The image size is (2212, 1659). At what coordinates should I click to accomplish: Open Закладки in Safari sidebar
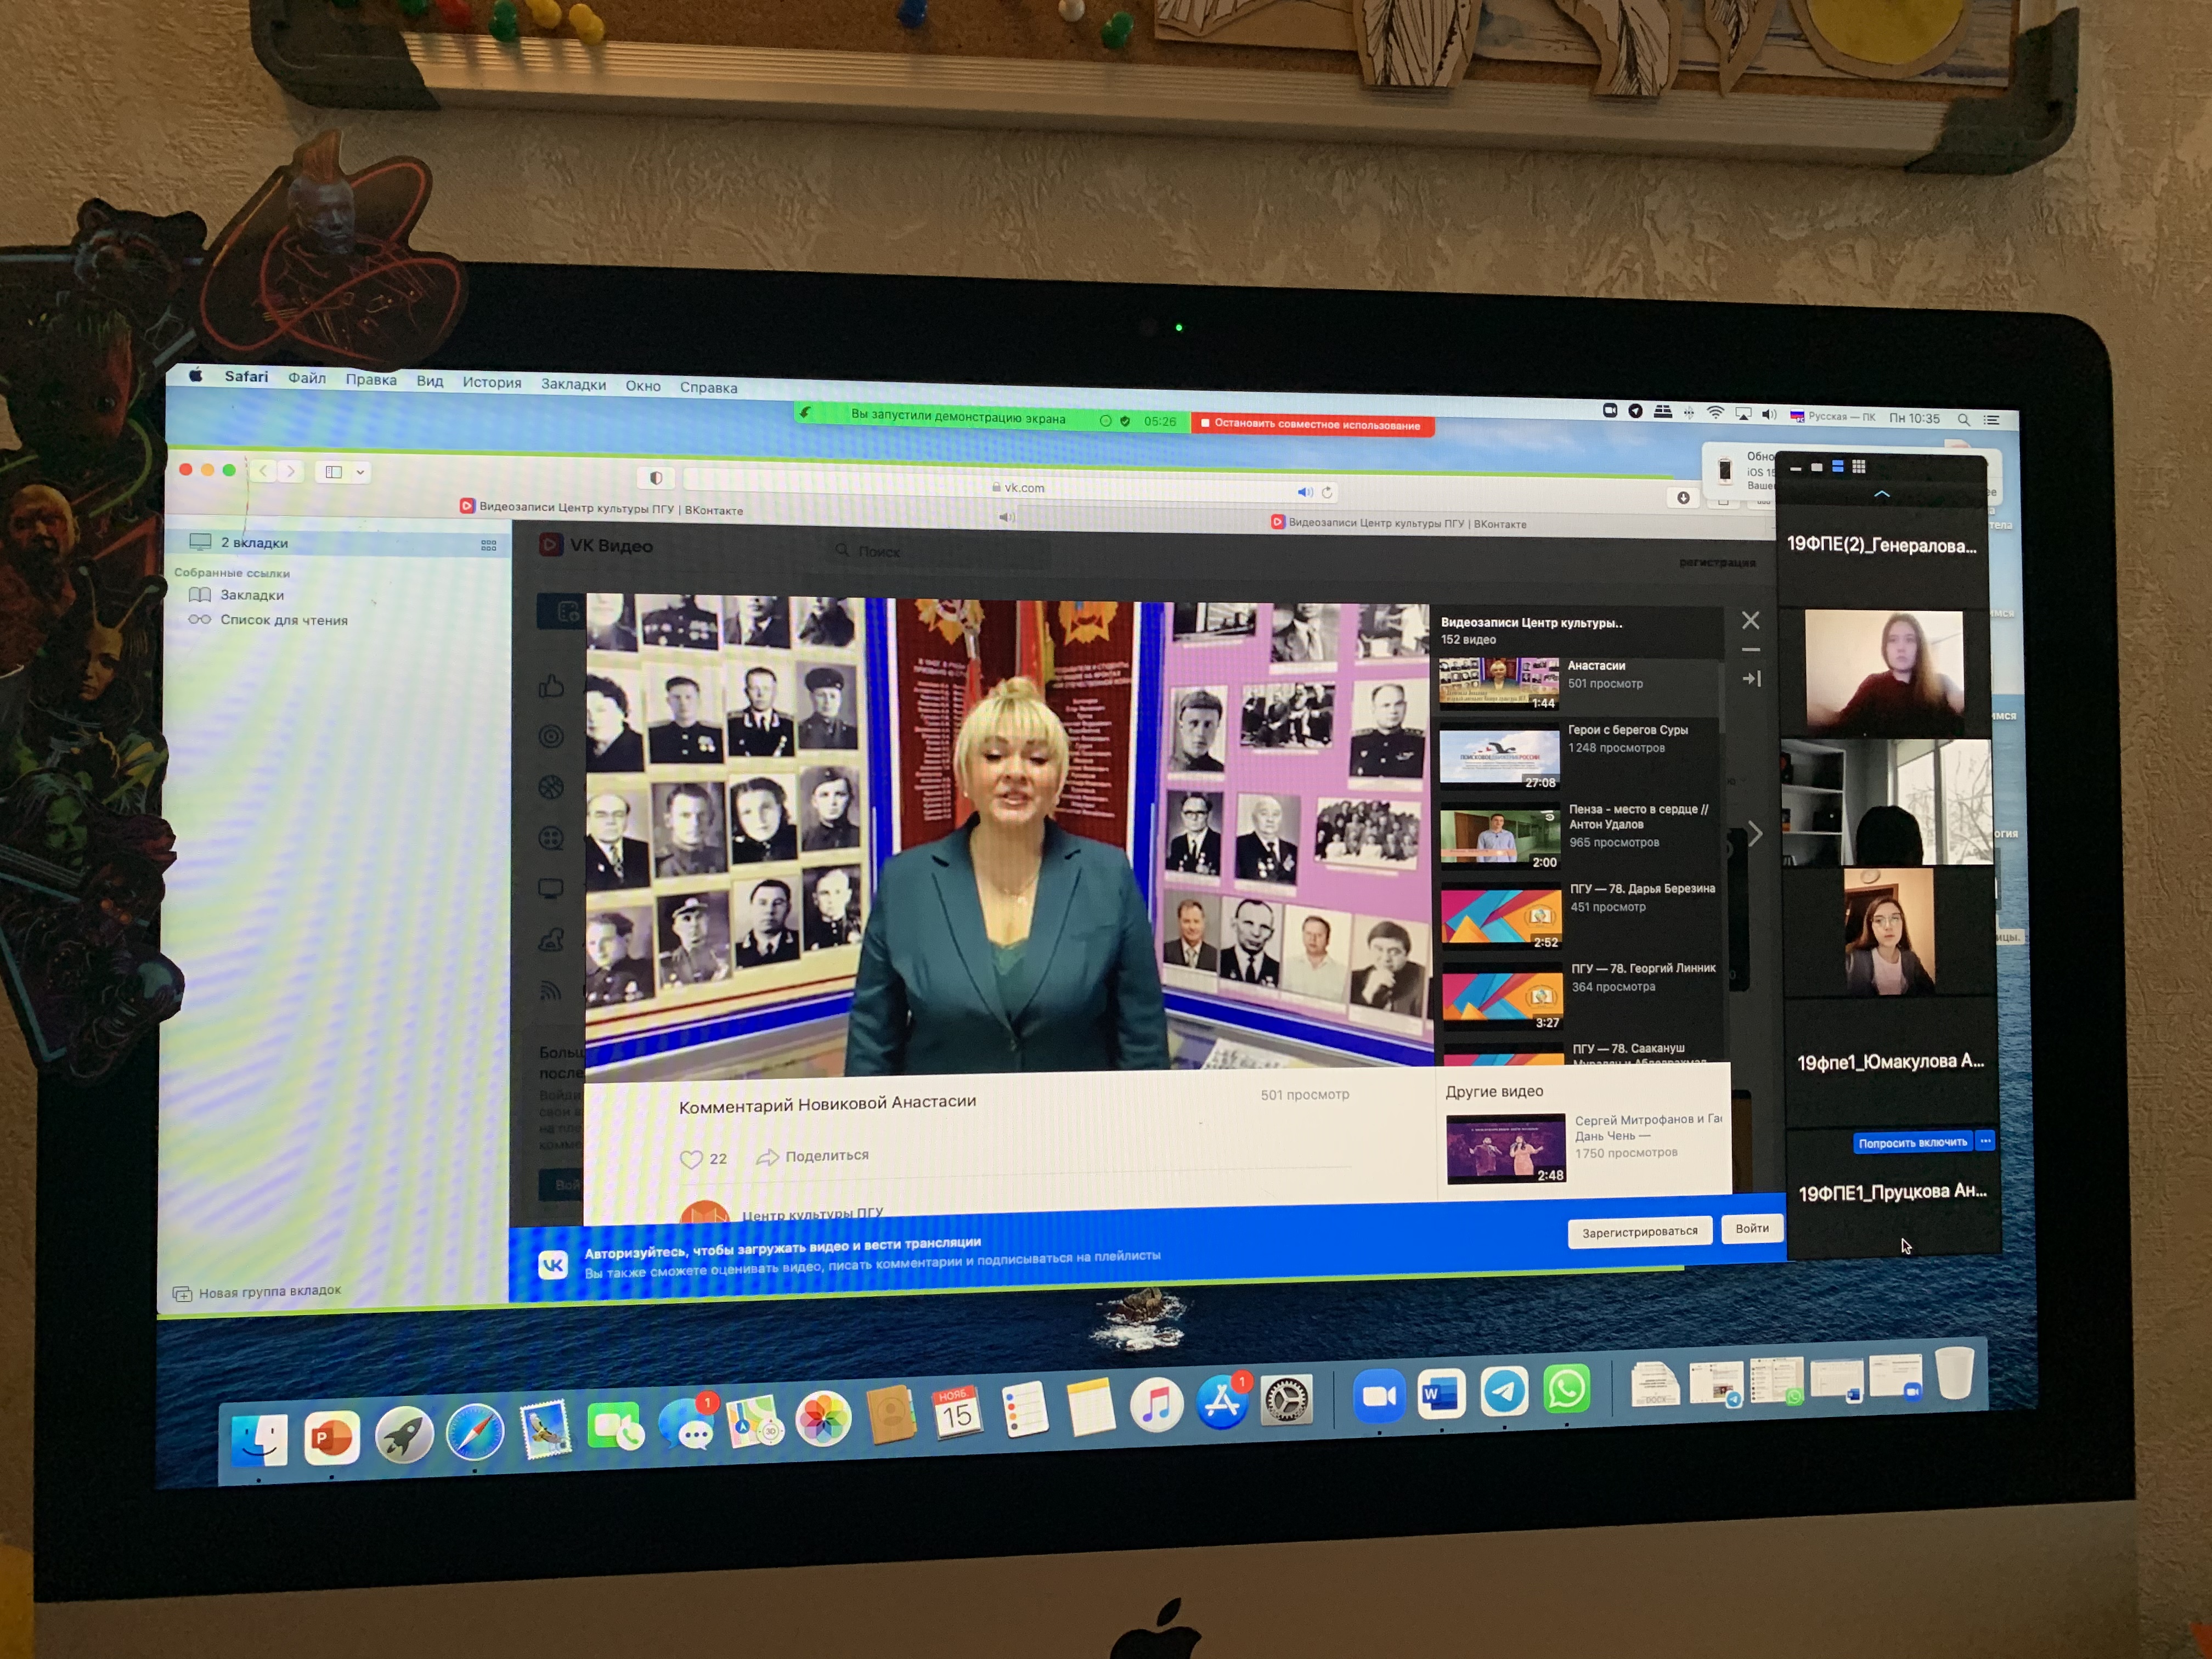[x=251, y=595]
